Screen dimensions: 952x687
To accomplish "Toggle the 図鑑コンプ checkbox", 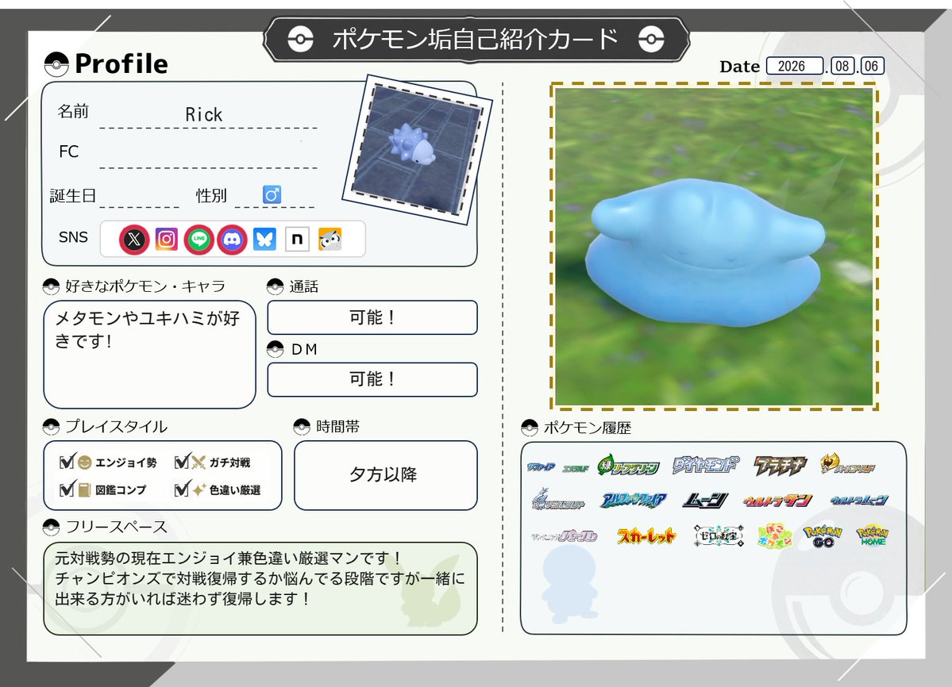I will [67, 489].
